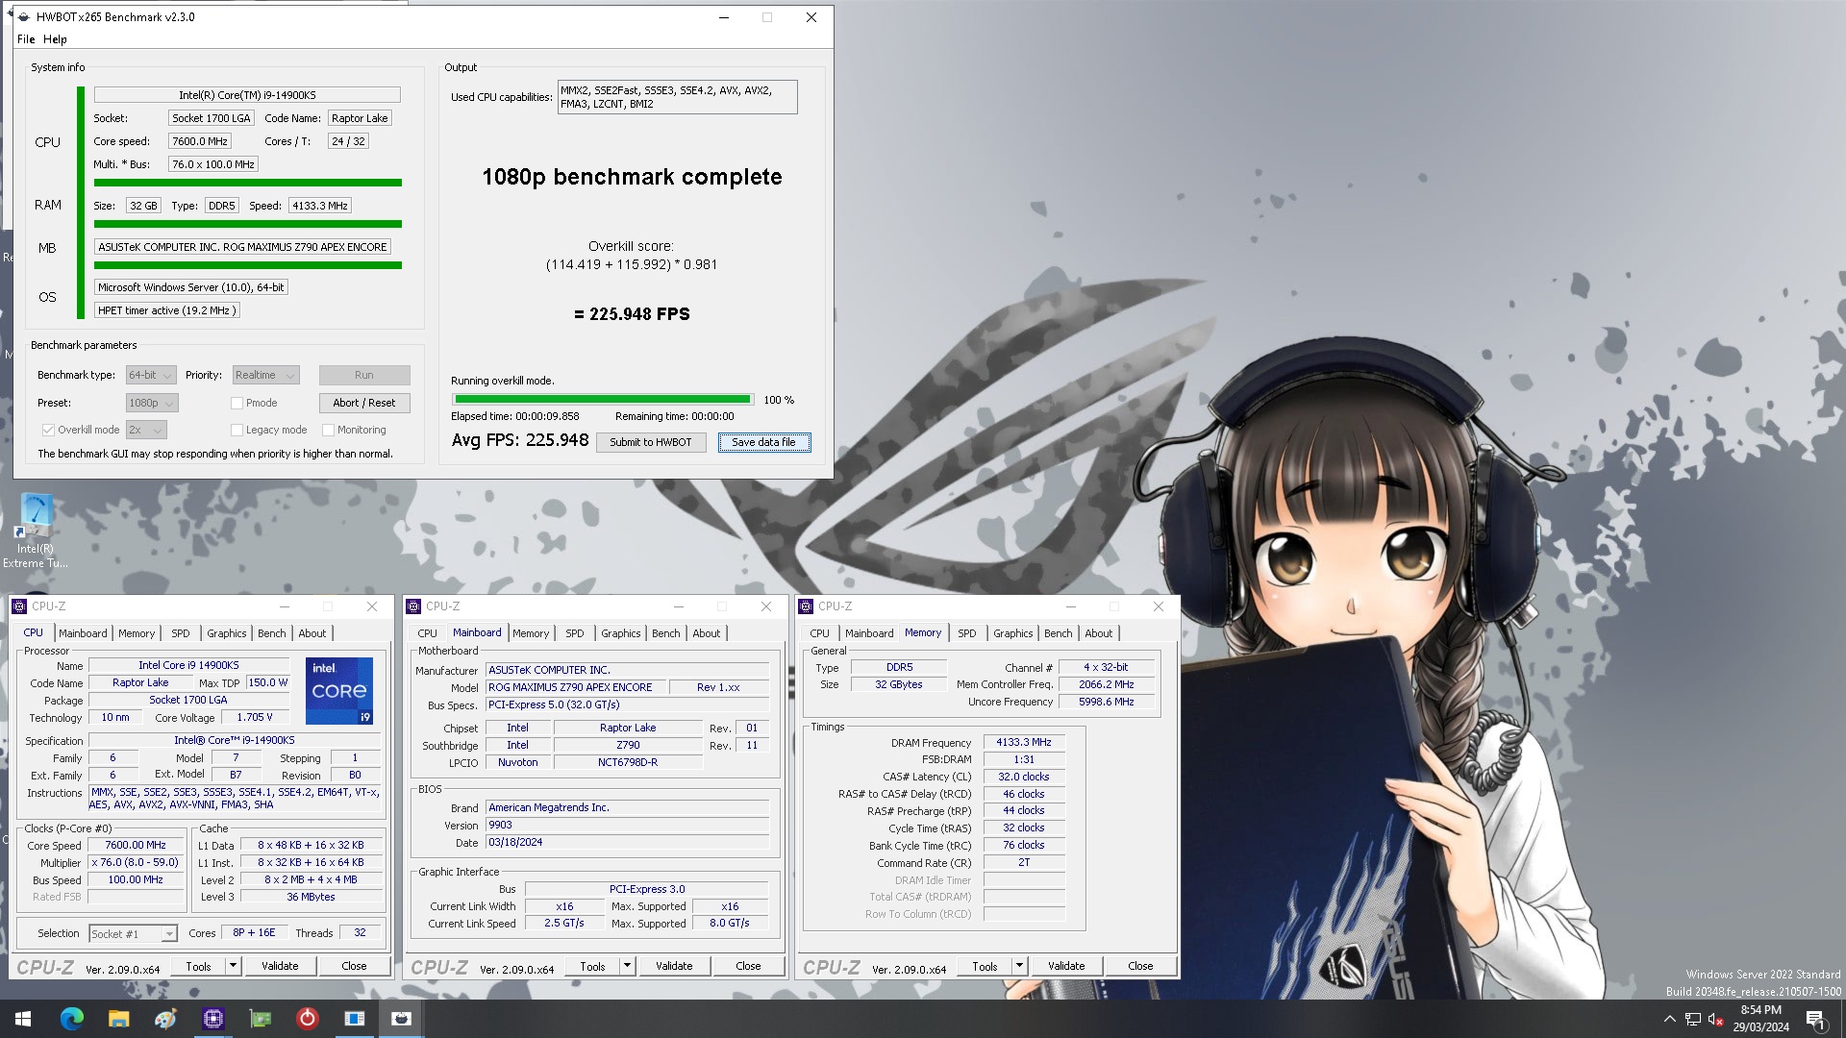Click the blue window taskbar icon

pyautogui.click(x=354, y=1019)
